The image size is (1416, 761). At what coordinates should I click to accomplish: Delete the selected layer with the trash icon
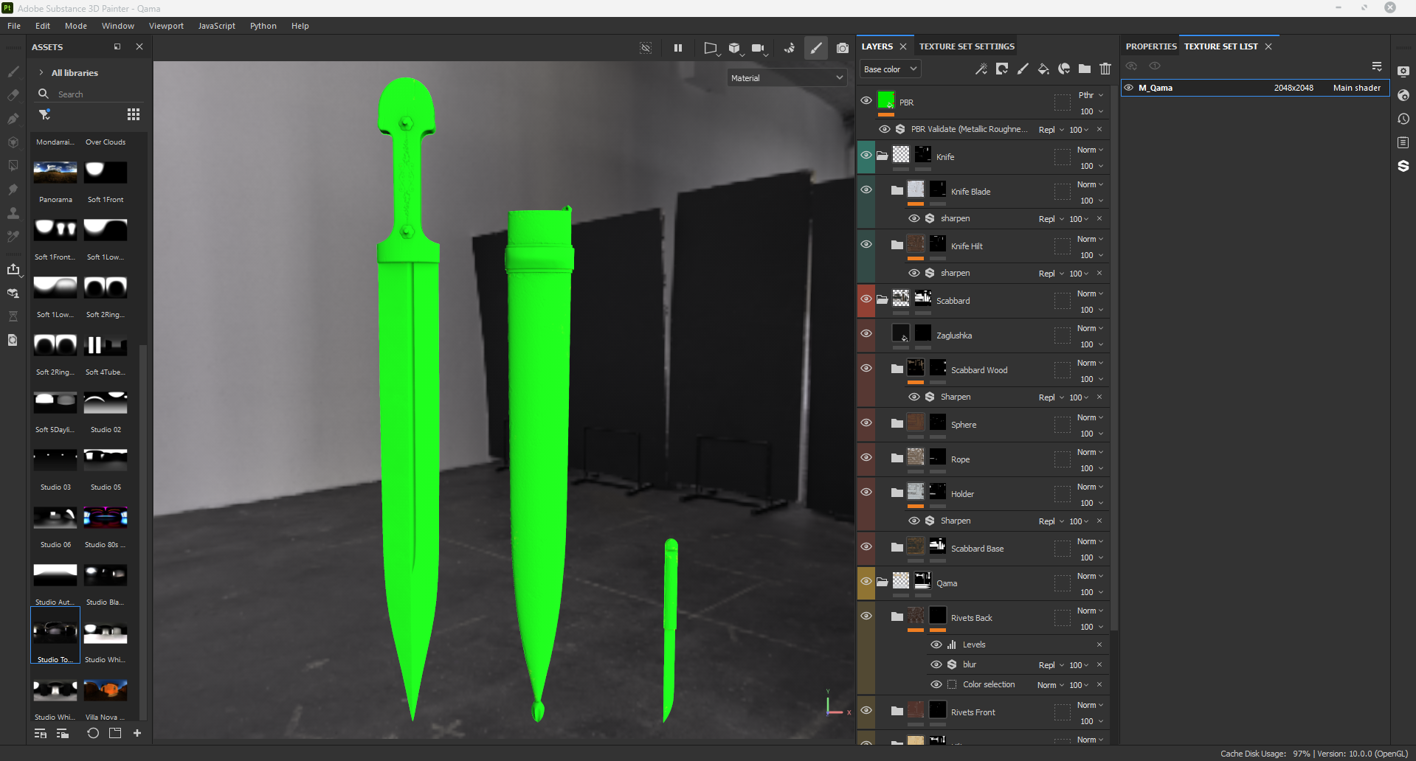tap(1105, 69)
